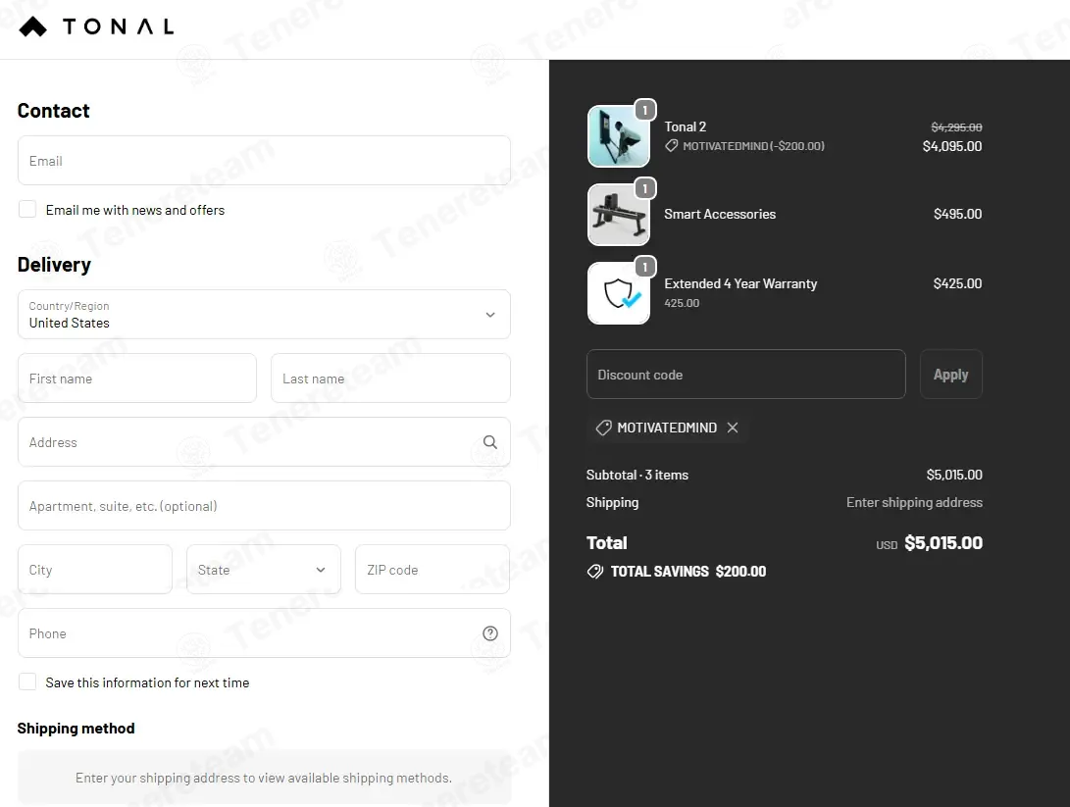
Task: Click the tag icon beside MOTIVATEDMIND chip
Action: tap(603, 428)
